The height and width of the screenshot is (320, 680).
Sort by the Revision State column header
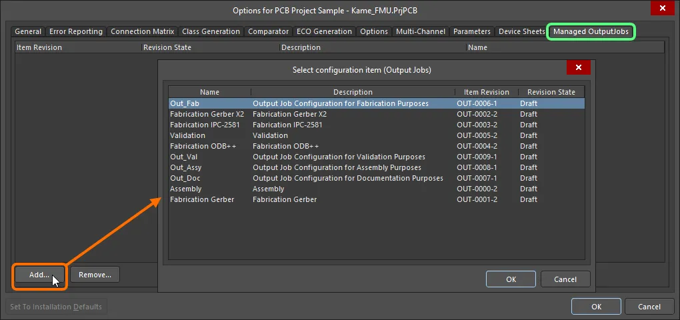click(x=551, y=92)
